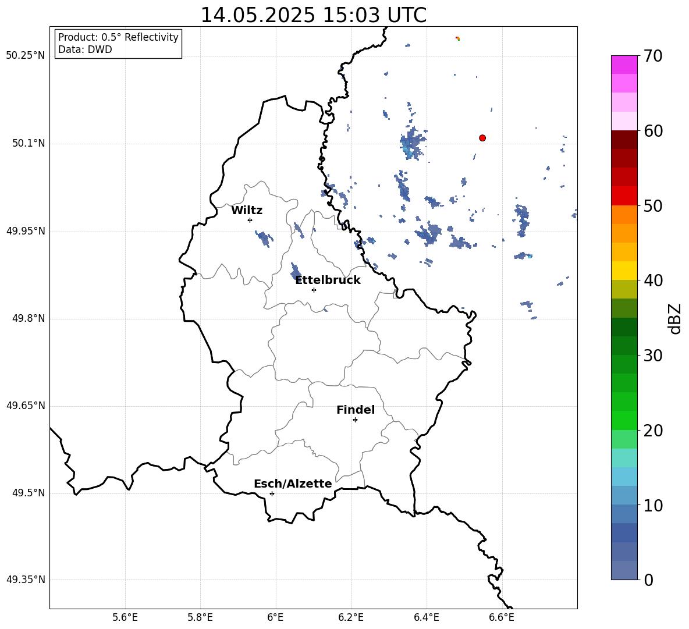Click the Wiltz city label
This screenshot has width=689, height=629.
pyautogui.click(x=247, y=211)
